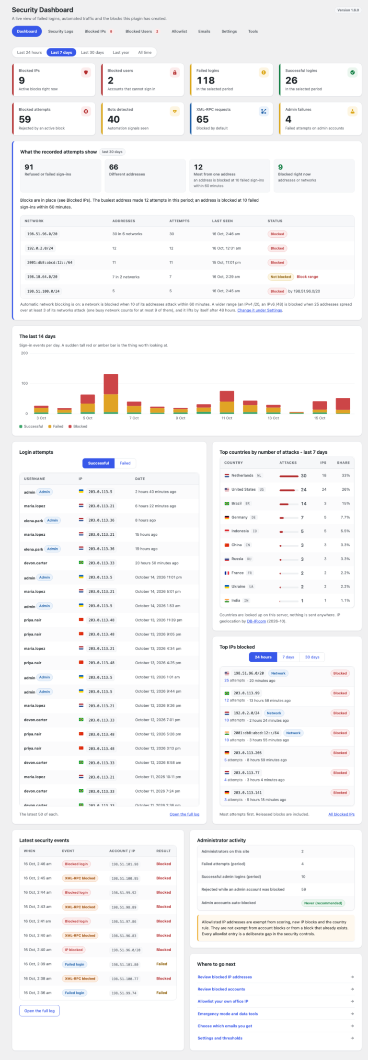Select the Last year period
The width and height of the screenshot is (368, 1060).
point(121,52)
